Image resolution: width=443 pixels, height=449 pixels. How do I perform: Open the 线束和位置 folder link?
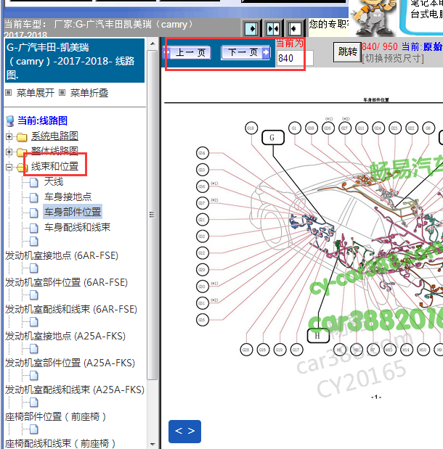click(54, 166)
